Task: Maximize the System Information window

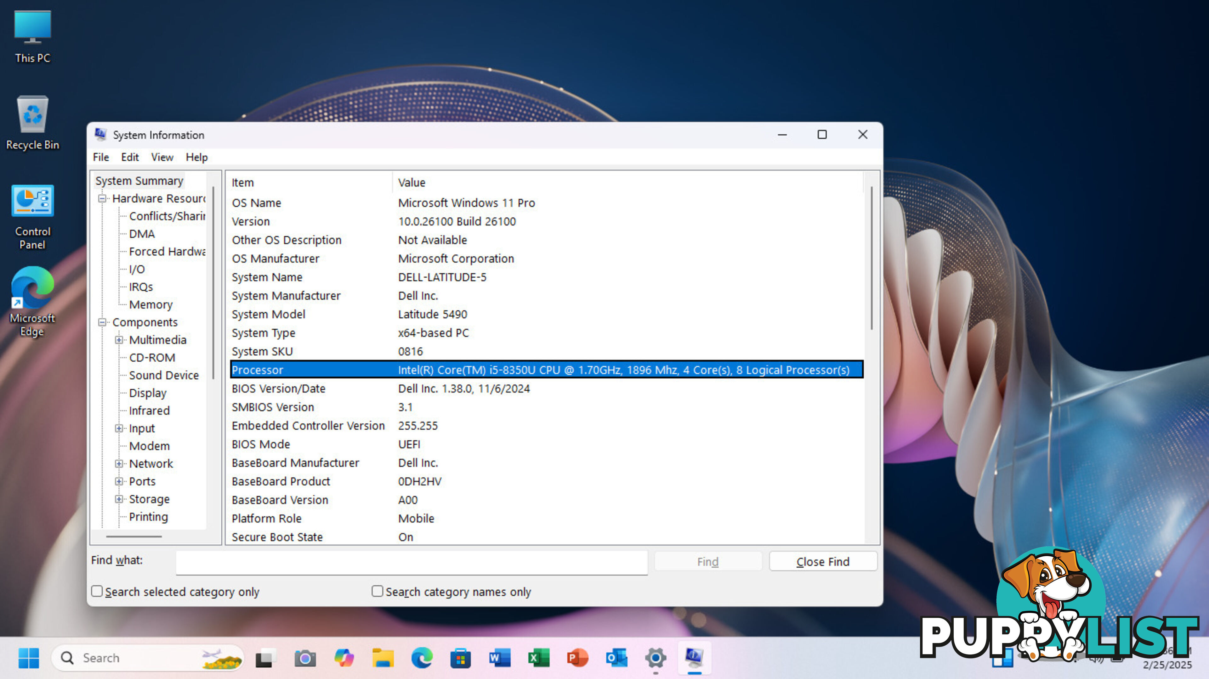Action: click(822, 135)
